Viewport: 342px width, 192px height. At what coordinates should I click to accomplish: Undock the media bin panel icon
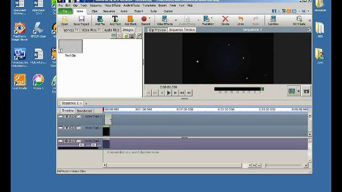[x=139, y=36]
